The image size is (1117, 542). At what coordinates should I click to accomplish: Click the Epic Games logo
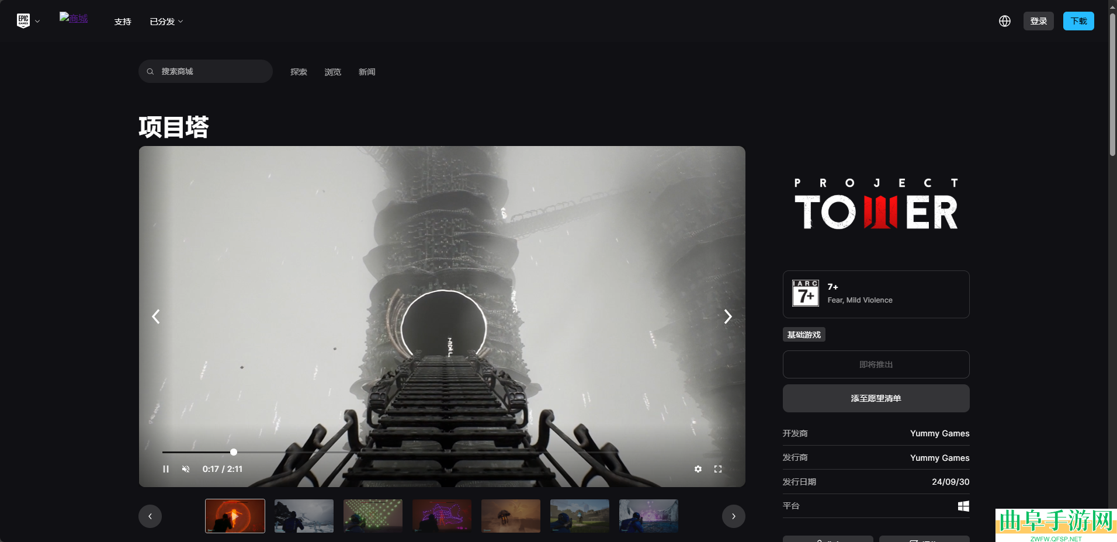pos(23,21)
